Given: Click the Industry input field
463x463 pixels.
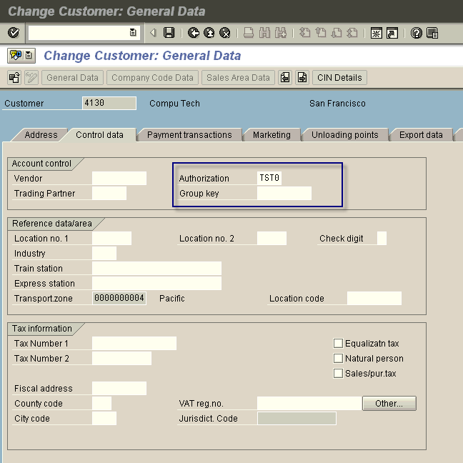Looking at the screenshot, I should [104, 254].
